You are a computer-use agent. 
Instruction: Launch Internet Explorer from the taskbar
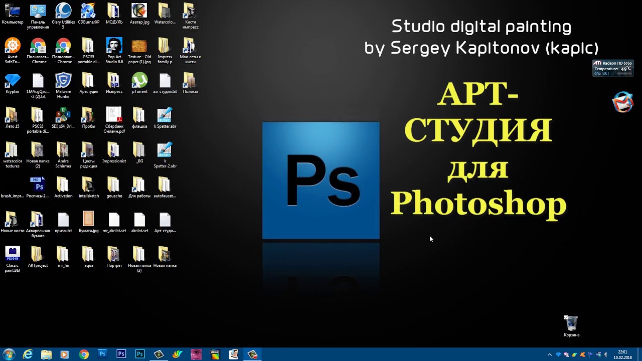pos(28,354)
